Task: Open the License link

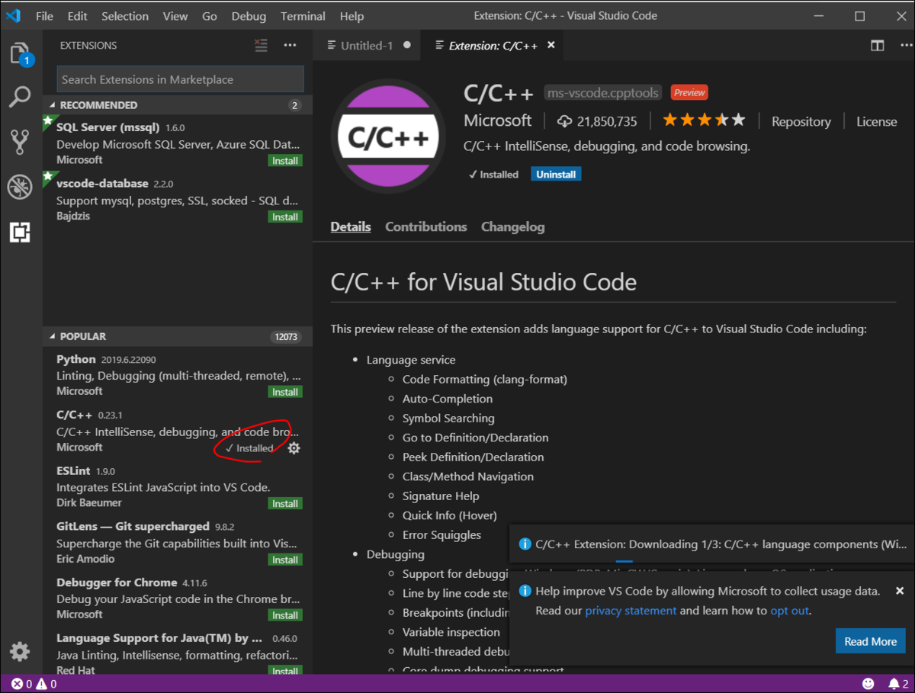Action: [876, 121]
